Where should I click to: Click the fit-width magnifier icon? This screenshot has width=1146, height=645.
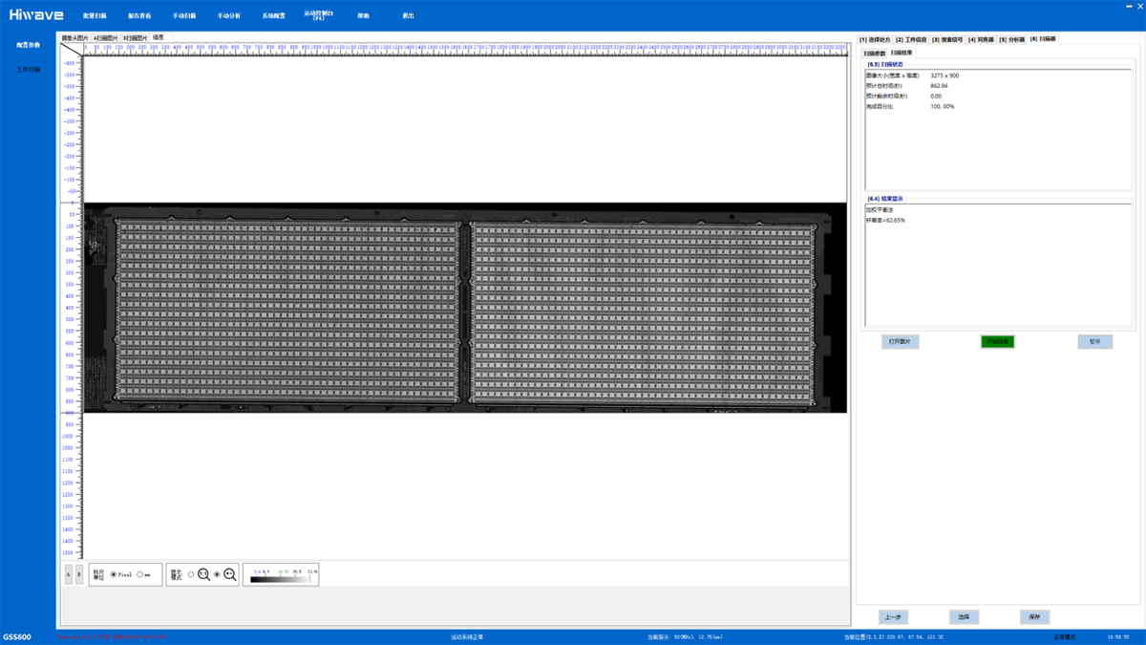pyautogui.click(x=230, y=574)
